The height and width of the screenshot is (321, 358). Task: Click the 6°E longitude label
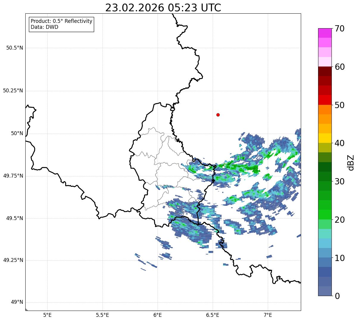158,315
